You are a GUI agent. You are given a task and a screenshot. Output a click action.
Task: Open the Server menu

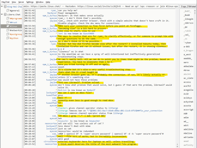[21, 2]
